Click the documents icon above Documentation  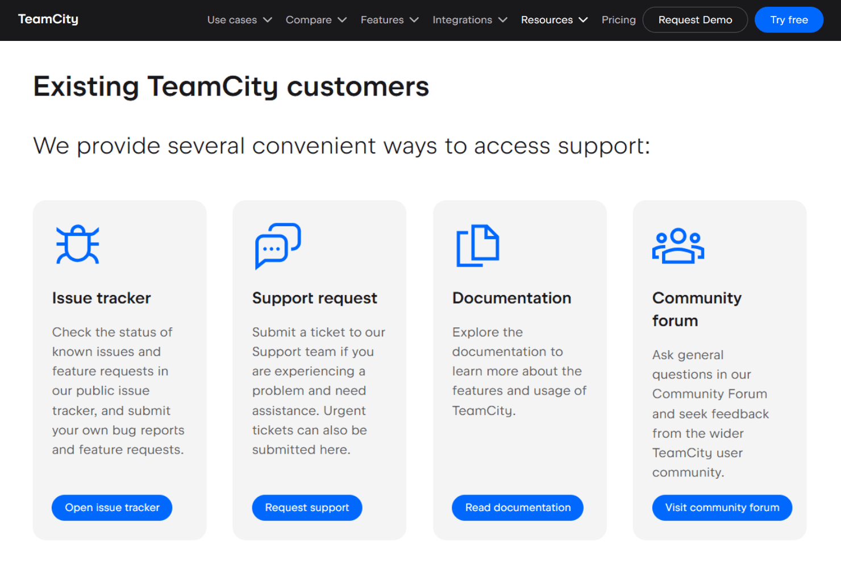coord(478,246)
